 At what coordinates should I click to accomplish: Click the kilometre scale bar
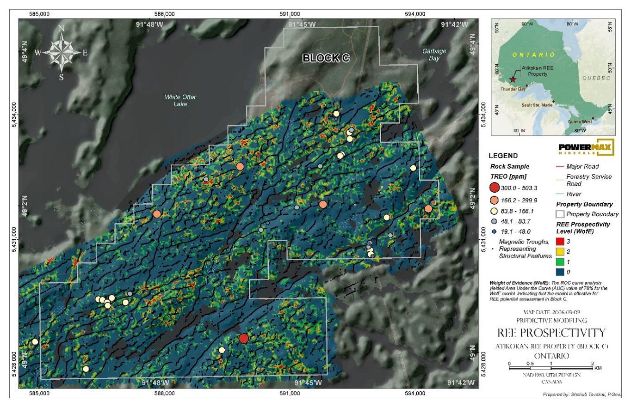coord(551,368)
